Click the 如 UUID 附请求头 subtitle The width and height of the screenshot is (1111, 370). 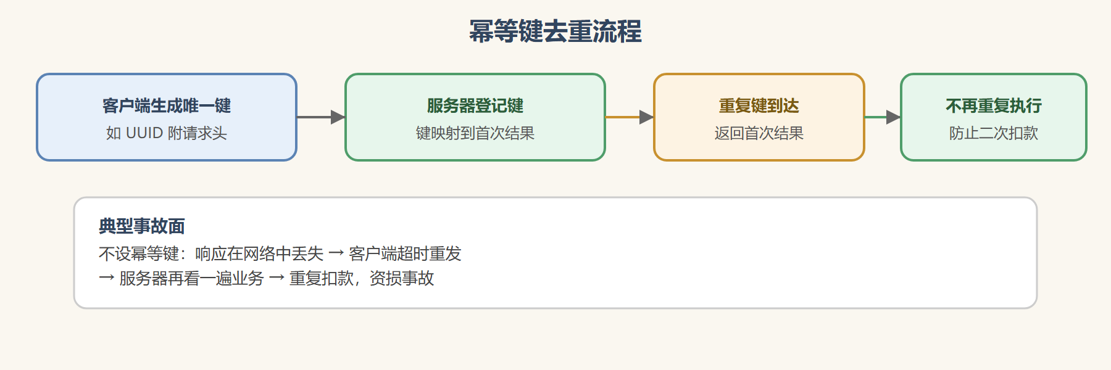[x=167, y=133]
